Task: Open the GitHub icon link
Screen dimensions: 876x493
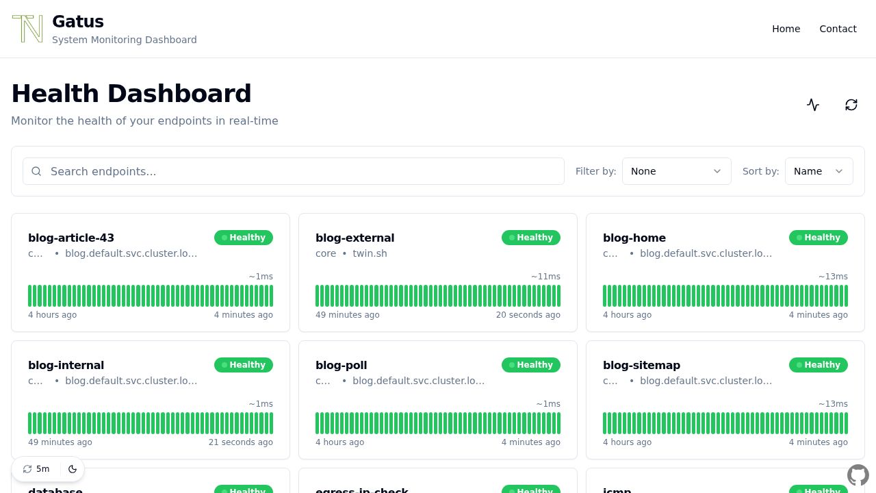Action: [x=858, y=475]
